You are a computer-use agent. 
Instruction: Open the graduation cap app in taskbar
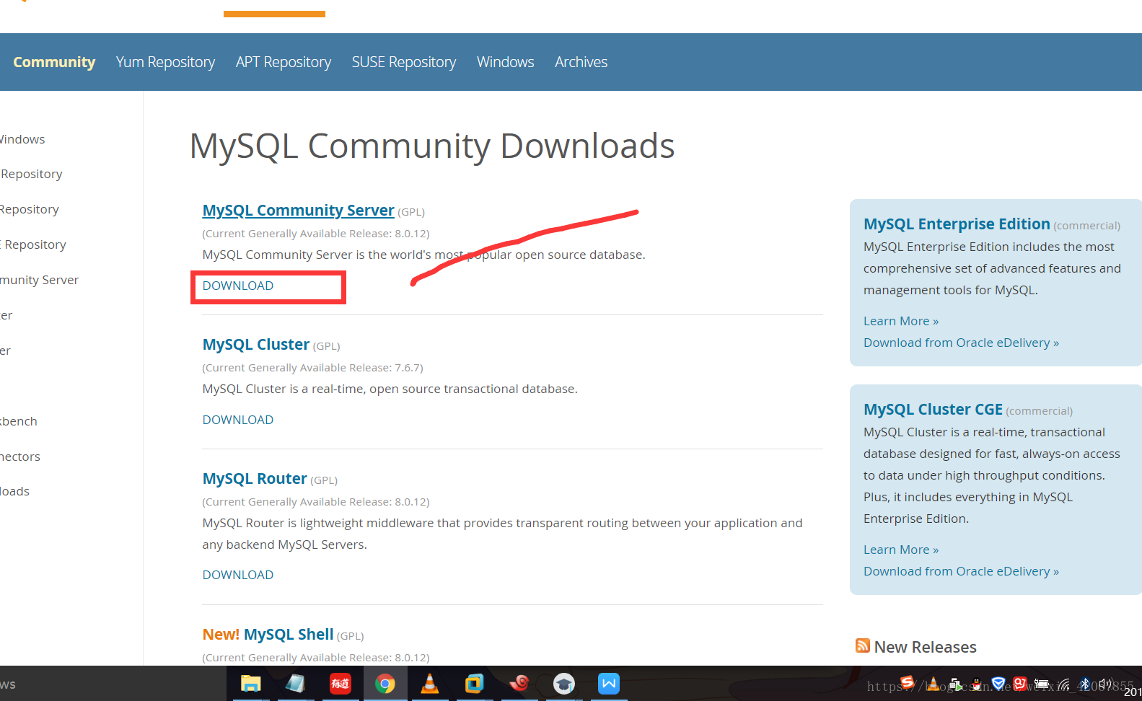tap(564, 683)
